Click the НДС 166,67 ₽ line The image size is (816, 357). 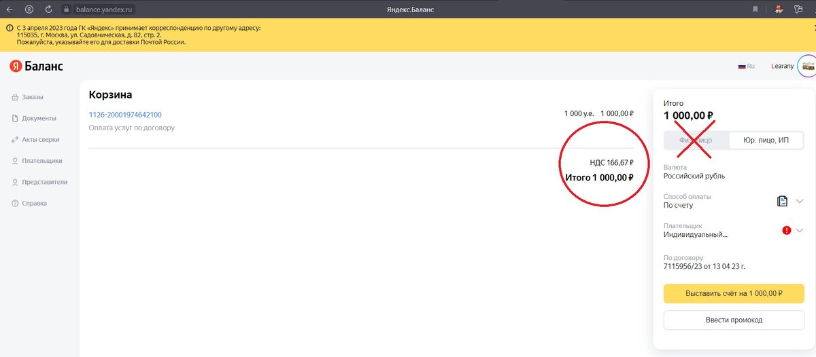tap(611, 163)
